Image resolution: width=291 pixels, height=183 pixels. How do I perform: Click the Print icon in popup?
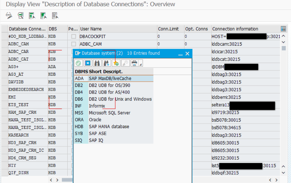point(134,63)
